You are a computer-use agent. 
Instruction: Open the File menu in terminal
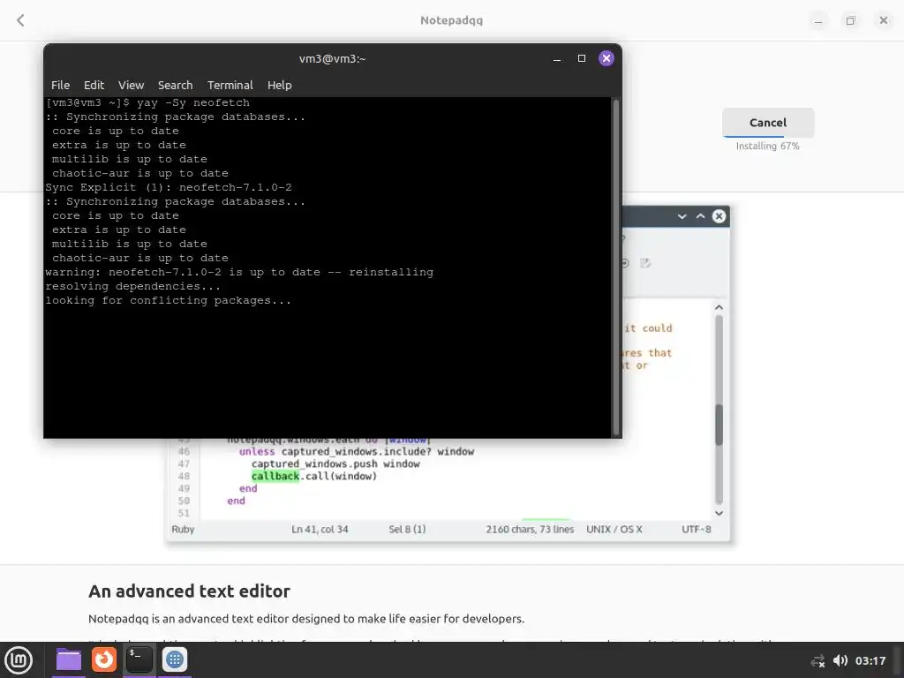60,86
